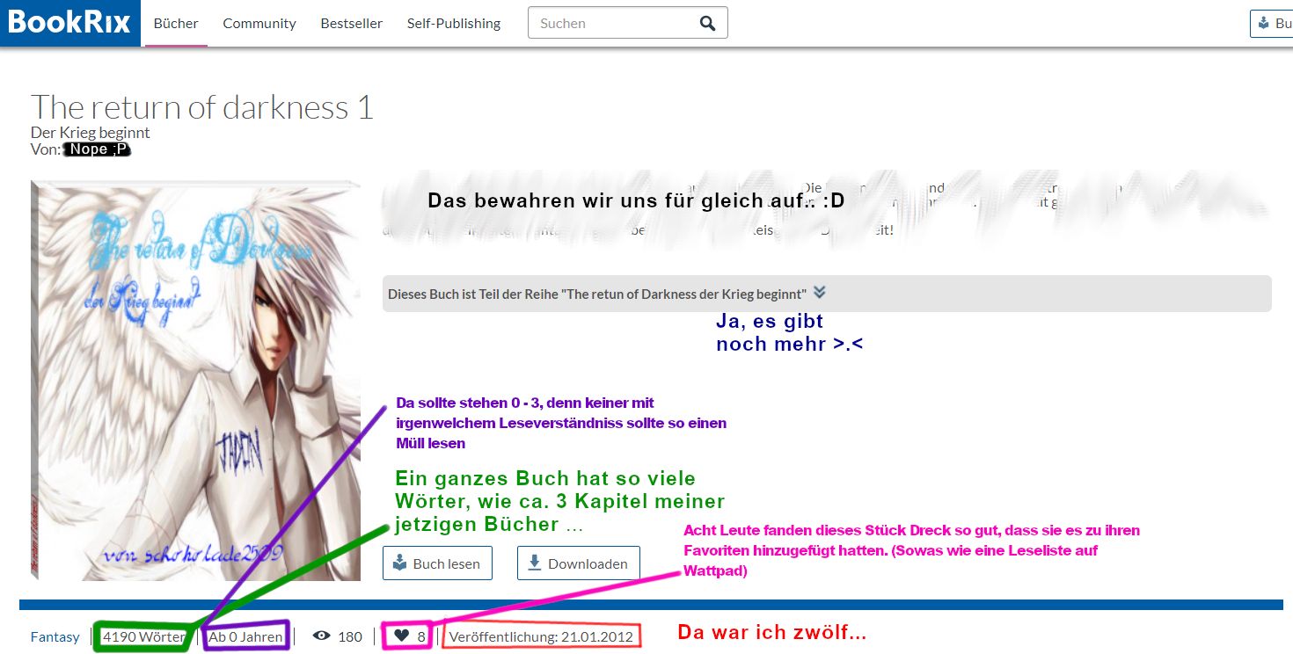Click the favorites count 8
Viewport: 1293px width, 654px height.
421,636
